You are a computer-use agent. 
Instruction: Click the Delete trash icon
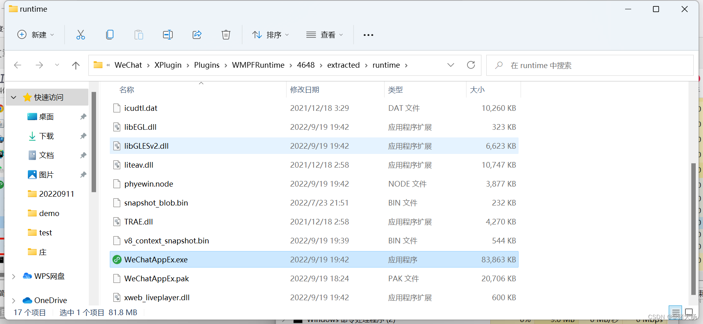(x=226, y=35)
